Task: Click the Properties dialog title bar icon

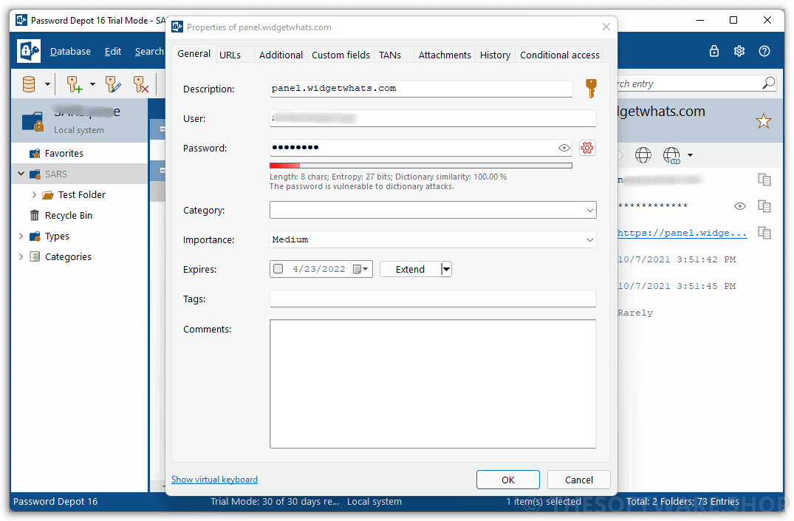Action: (x=177, y=27)
